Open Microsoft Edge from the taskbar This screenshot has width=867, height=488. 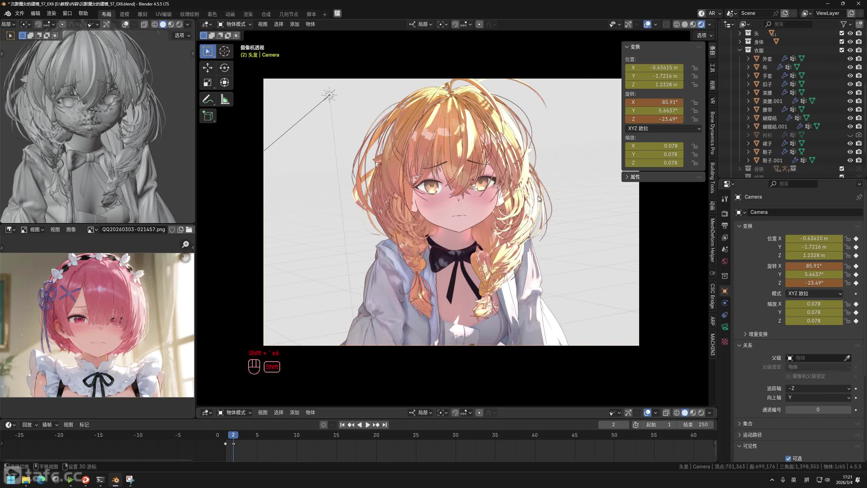(41, 480)
